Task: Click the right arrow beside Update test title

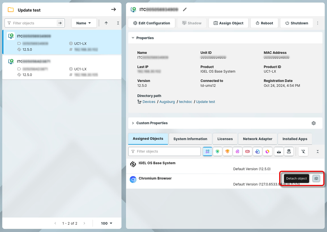Action: pyautogui.click(x=114, y=10)
